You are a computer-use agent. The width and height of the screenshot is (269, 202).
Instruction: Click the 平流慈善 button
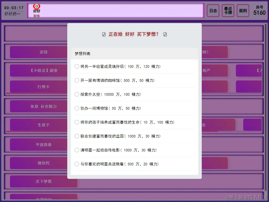coord(39,144)
